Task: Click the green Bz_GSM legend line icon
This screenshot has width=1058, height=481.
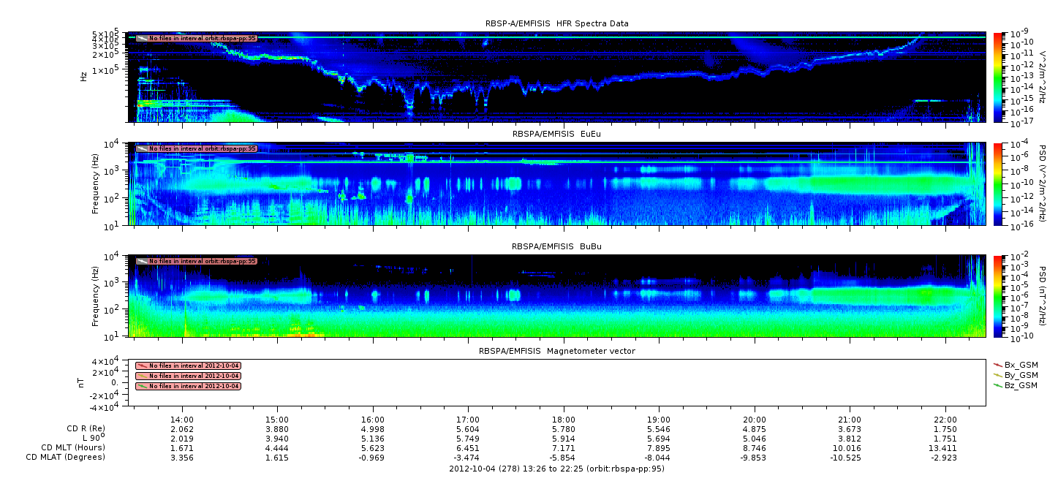Action: coord(998,385)
